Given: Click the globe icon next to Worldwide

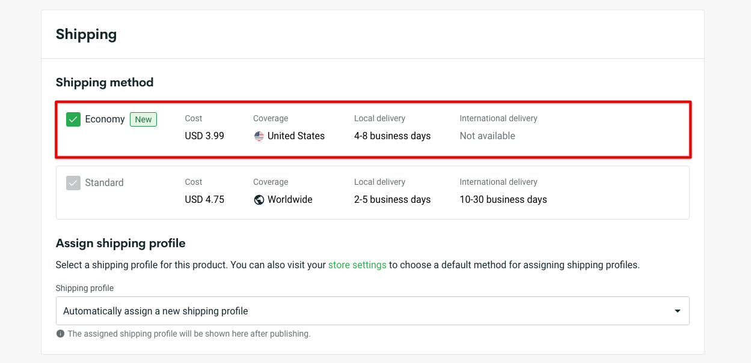Looking at the screenshot, I should 259,199.
